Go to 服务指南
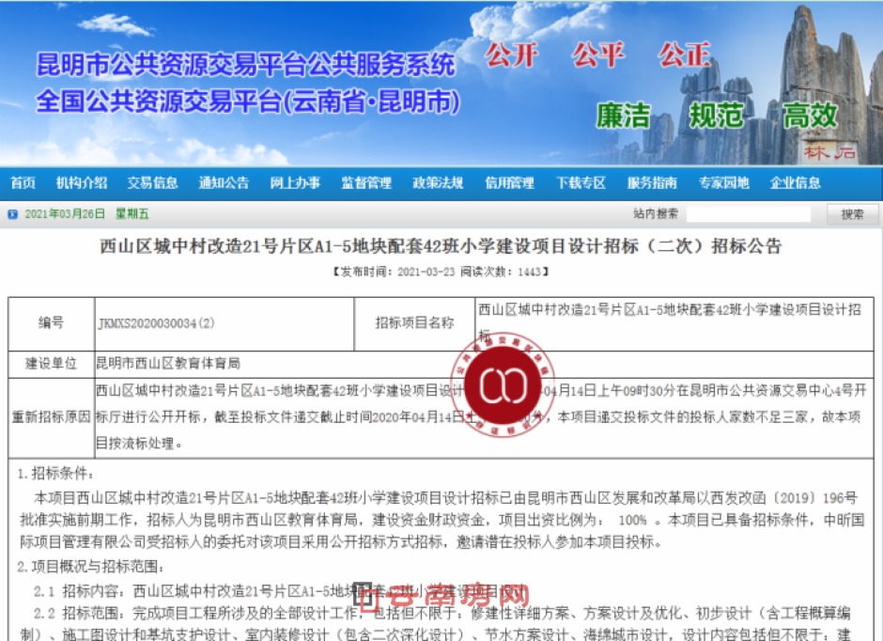 (652, 183)
